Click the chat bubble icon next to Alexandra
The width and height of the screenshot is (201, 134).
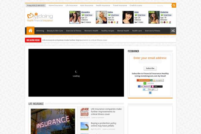coord(83,15)
